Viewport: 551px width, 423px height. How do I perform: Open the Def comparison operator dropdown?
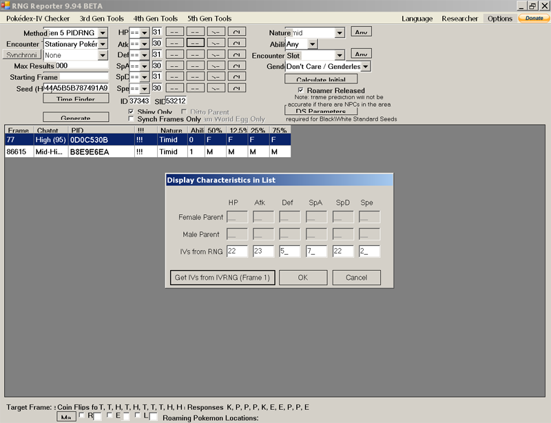pos(144,55)
